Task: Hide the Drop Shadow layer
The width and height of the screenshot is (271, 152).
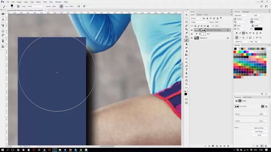Action: (x=192, y=30)
